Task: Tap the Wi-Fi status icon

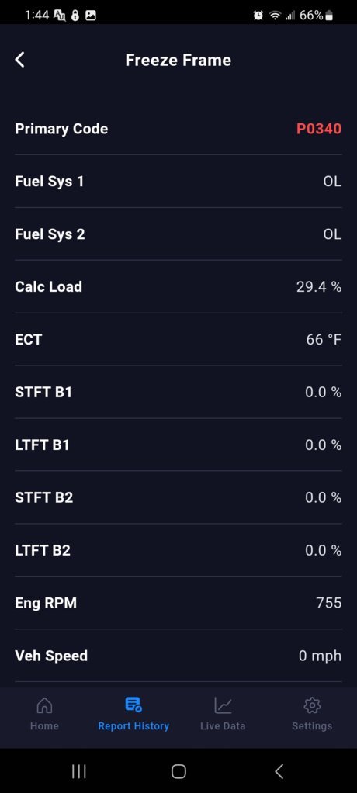Action: [275, 16]
